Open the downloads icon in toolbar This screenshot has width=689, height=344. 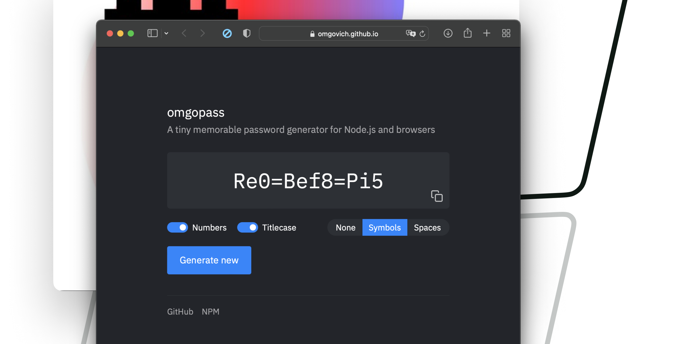click(x=448, y=34)
